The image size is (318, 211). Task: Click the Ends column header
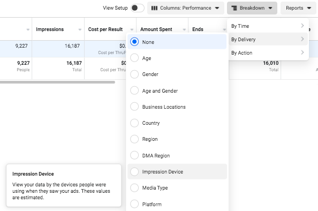198,29
